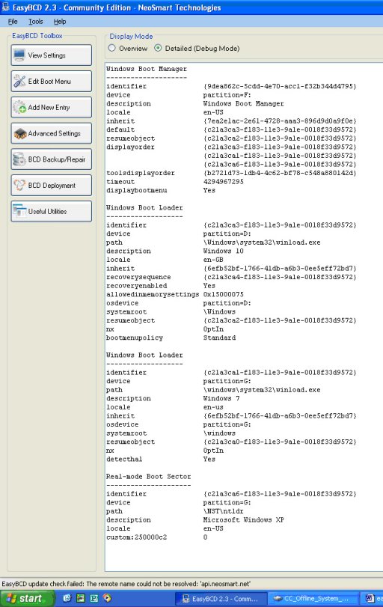Image resolution: width=383 pixels, height=607 pixels.
Task: Open BCD Deployment
Action: tap(52, 185)
